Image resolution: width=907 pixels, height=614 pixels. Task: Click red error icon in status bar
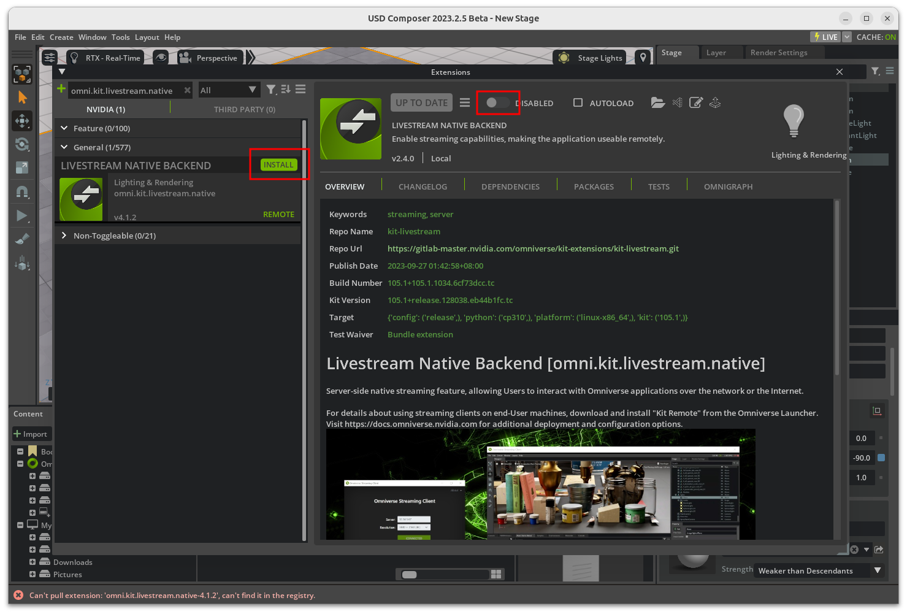tap(18, 595)
